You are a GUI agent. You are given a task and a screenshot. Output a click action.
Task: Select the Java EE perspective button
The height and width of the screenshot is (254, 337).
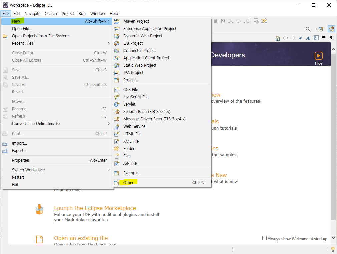pos(332,29)
